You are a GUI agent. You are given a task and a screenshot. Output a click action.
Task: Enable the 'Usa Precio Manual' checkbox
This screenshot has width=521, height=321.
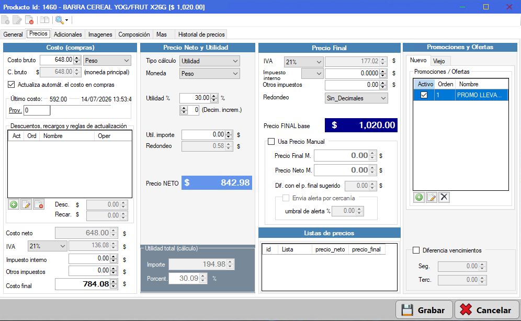(x=271, y=141)
